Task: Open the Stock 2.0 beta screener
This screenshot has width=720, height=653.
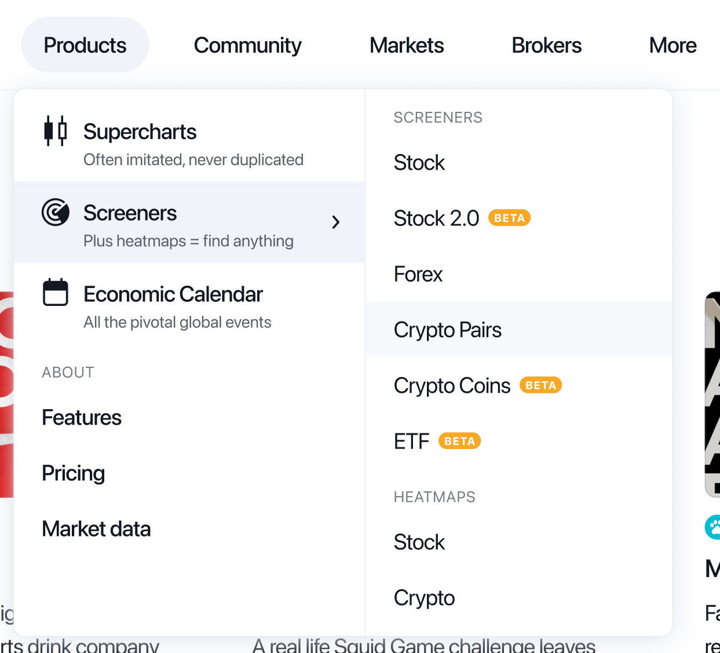Action: (437, 218)
